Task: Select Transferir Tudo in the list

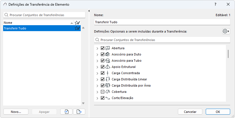Action: 34,28
